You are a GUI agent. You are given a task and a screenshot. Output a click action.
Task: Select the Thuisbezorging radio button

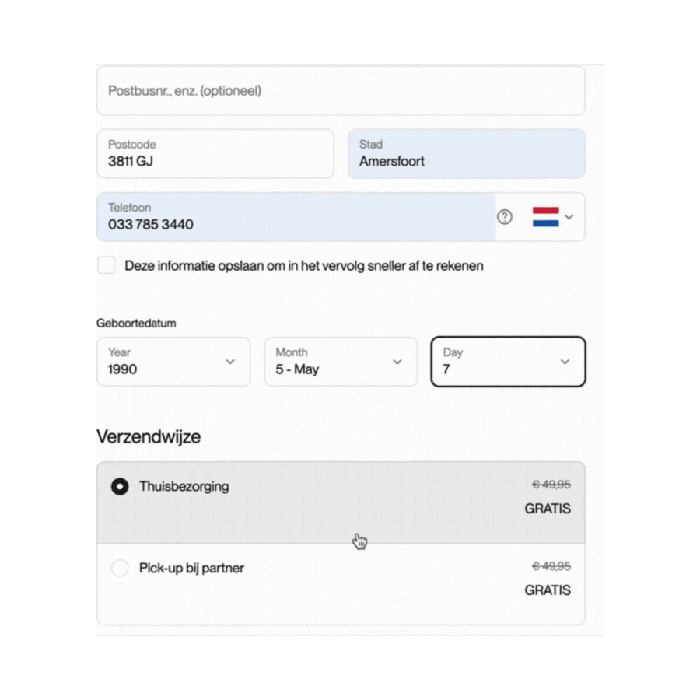click(120, 487)
